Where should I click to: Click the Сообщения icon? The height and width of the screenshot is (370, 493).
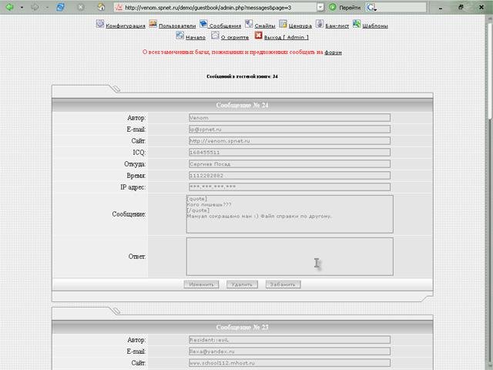click(x=203, y=24)
